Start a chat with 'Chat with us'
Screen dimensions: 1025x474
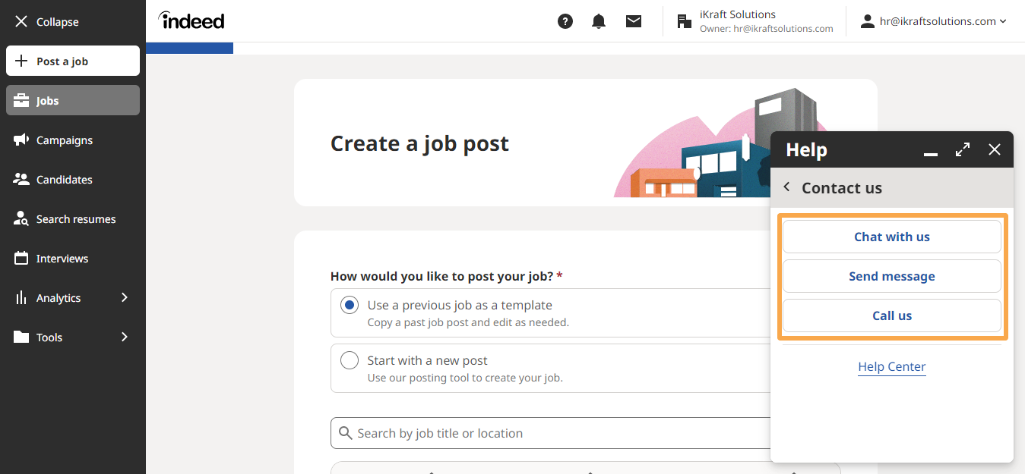[892, 237]
